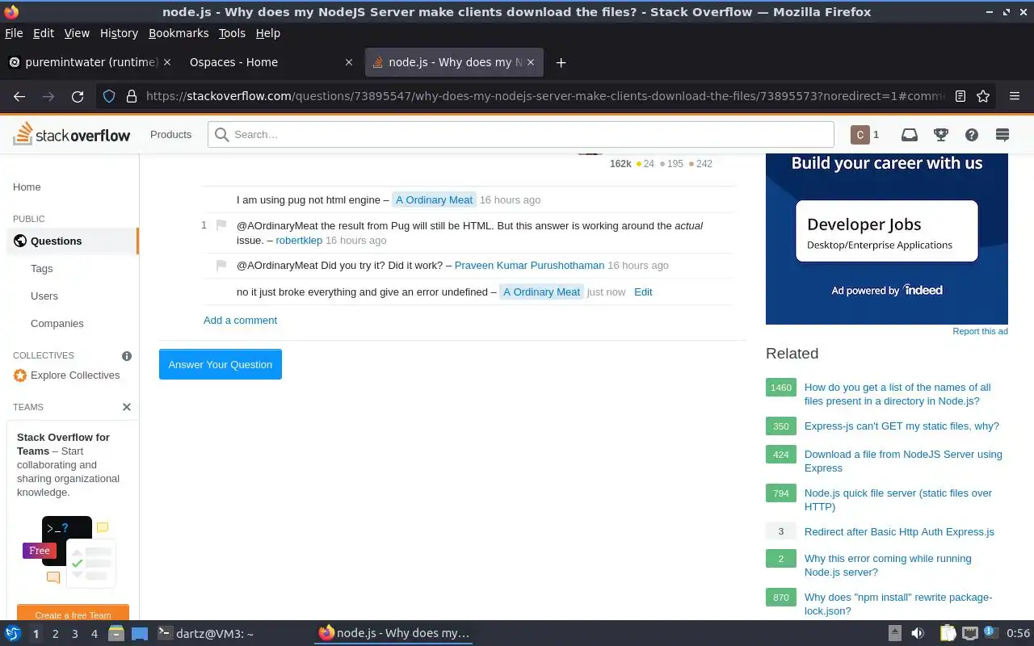The width and height of the screenshot is (1034, 646).
Task: Open 'Redirect after Basic Http Auth Express.js'
Action: (x=899, y=531)
